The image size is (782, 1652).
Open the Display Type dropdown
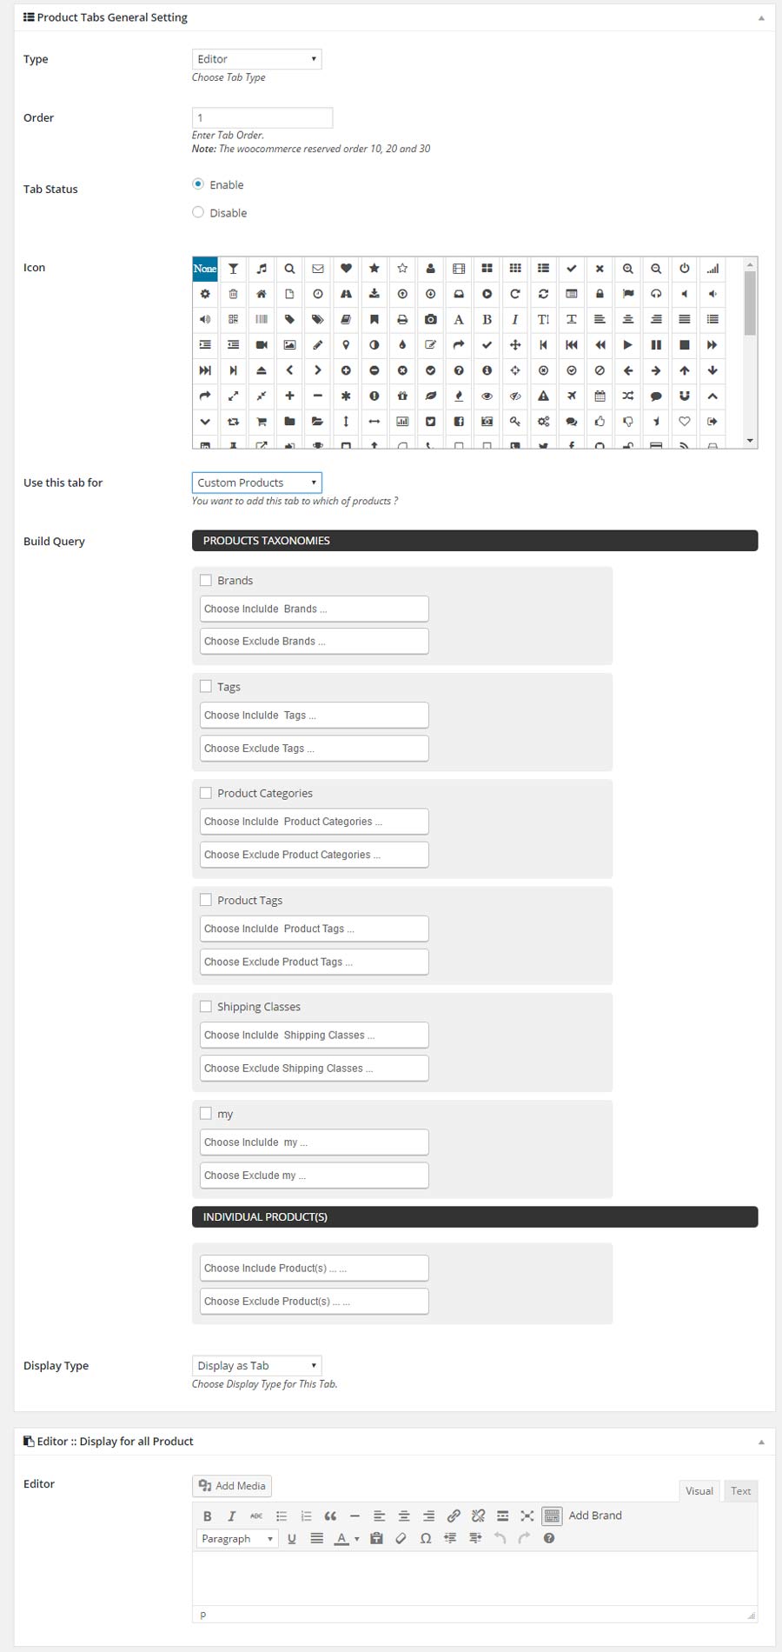click(257, 1366)
